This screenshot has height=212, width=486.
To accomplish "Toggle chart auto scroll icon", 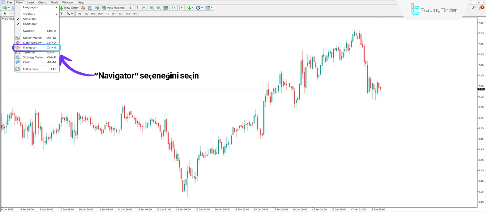I will 174,8.
